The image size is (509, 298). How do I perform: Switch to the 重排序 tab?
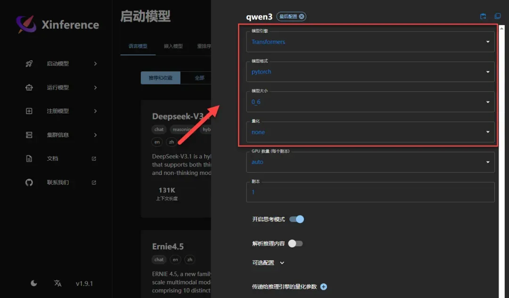204,46
